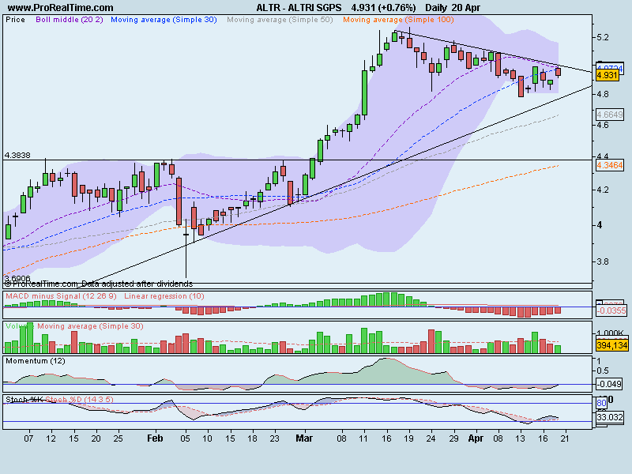Click the 4.2 price axis label
This screenshot has width=632, height=474.
pyautogui.click(x=603, y=190)
